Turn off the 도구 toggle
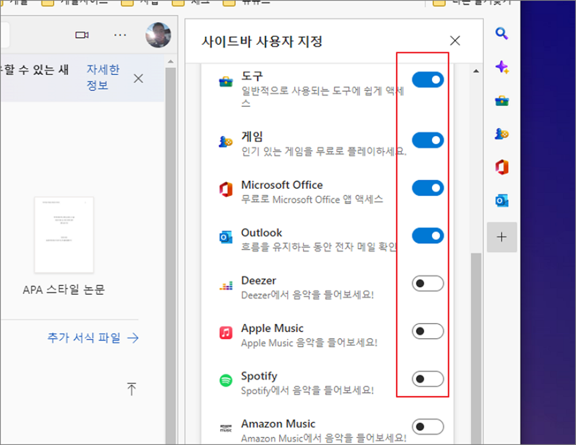Viewport: 576px width, 445px height. pyautogui.click(x=428, y=80)
